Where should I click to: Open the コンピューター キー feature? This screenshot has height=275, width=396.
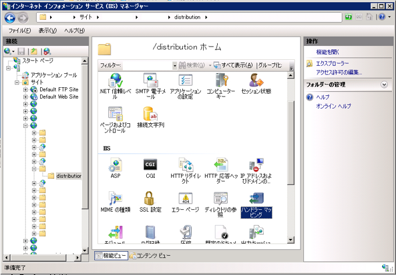tap(221, 85)
